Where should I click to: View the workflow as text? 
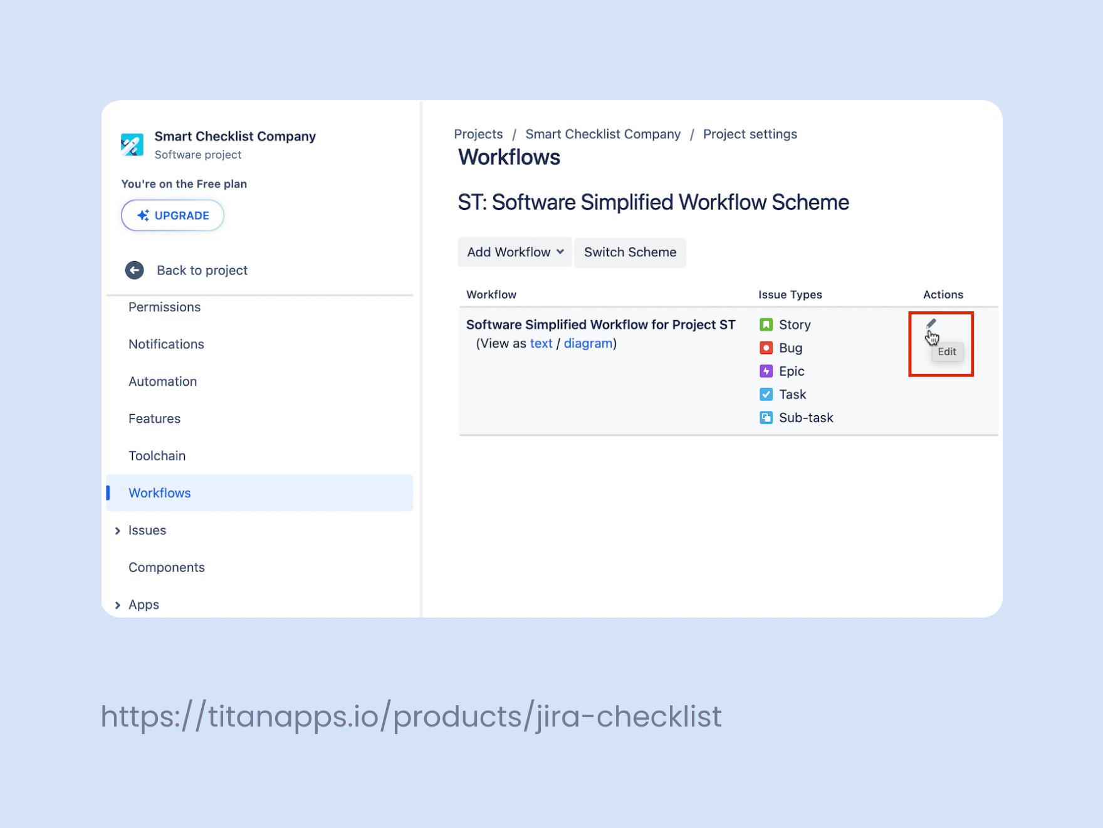[541, 343]
